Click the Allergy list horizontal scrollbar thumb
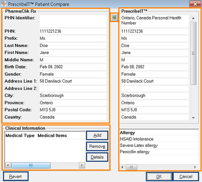Image resolution: width=202 pixels, height=182 pixels. pyautogui.click(x=131, y=167)
